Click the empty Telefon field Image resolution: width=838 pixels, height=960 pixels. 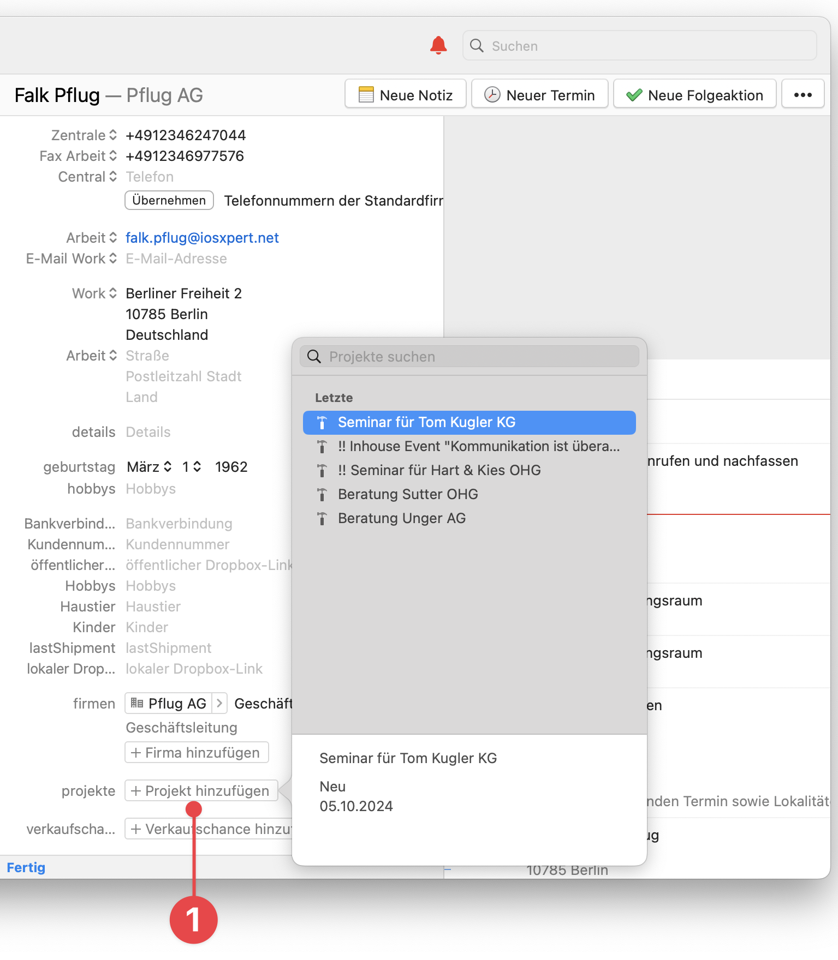pyautogui.click(x=150, y=177)
